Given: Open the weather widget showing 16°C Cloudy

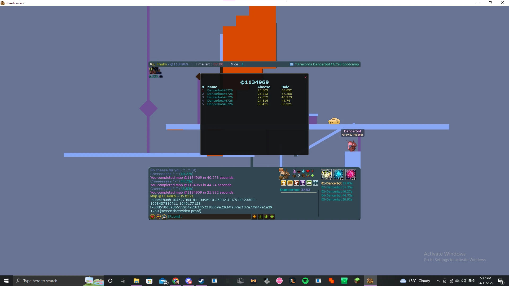Looking at the screenshot, I should coord(415,281).
